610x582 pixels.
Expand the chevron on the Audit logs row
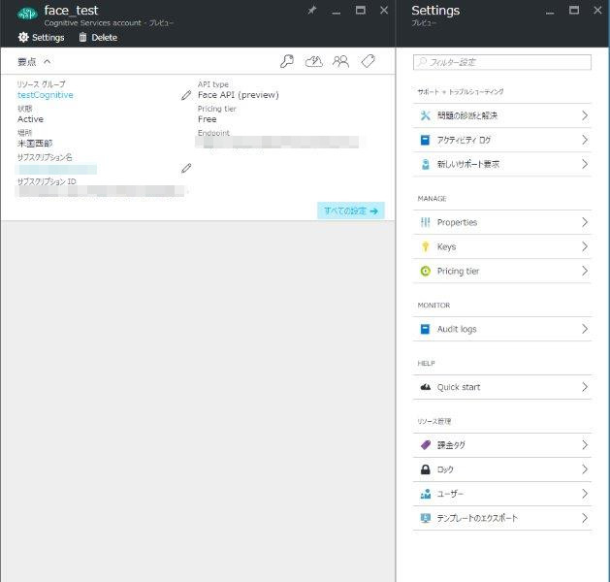[585, 329]
